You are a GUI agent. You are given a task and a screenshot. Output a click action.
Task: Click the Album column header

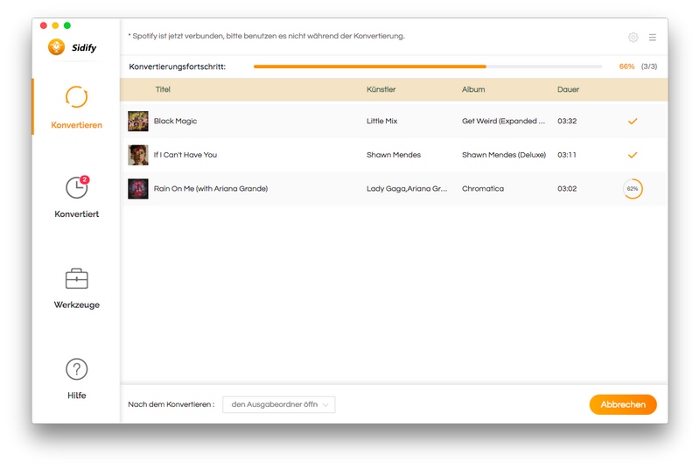click(x=473, y=89)
